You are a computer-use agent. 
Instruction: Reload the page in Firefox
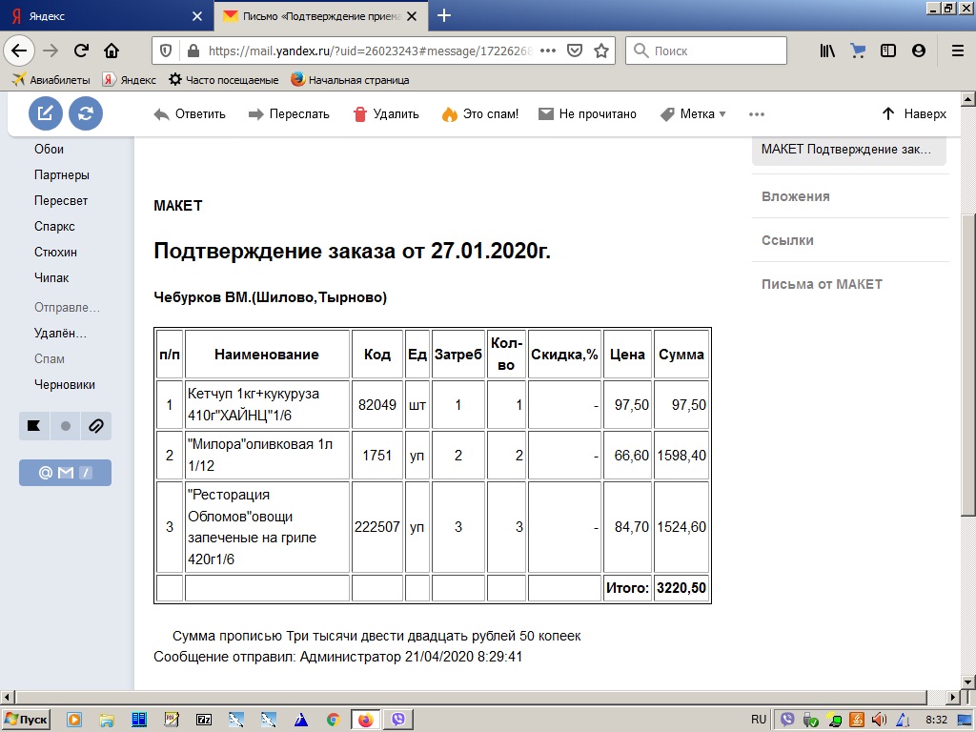click(x=81, y=51)
